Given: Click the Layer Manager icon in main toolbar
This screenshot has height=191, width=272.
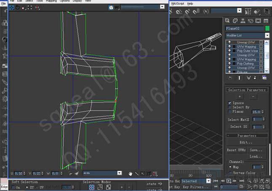Looking at the screenshot, I should pyautogui.click(x=267, y=12).
